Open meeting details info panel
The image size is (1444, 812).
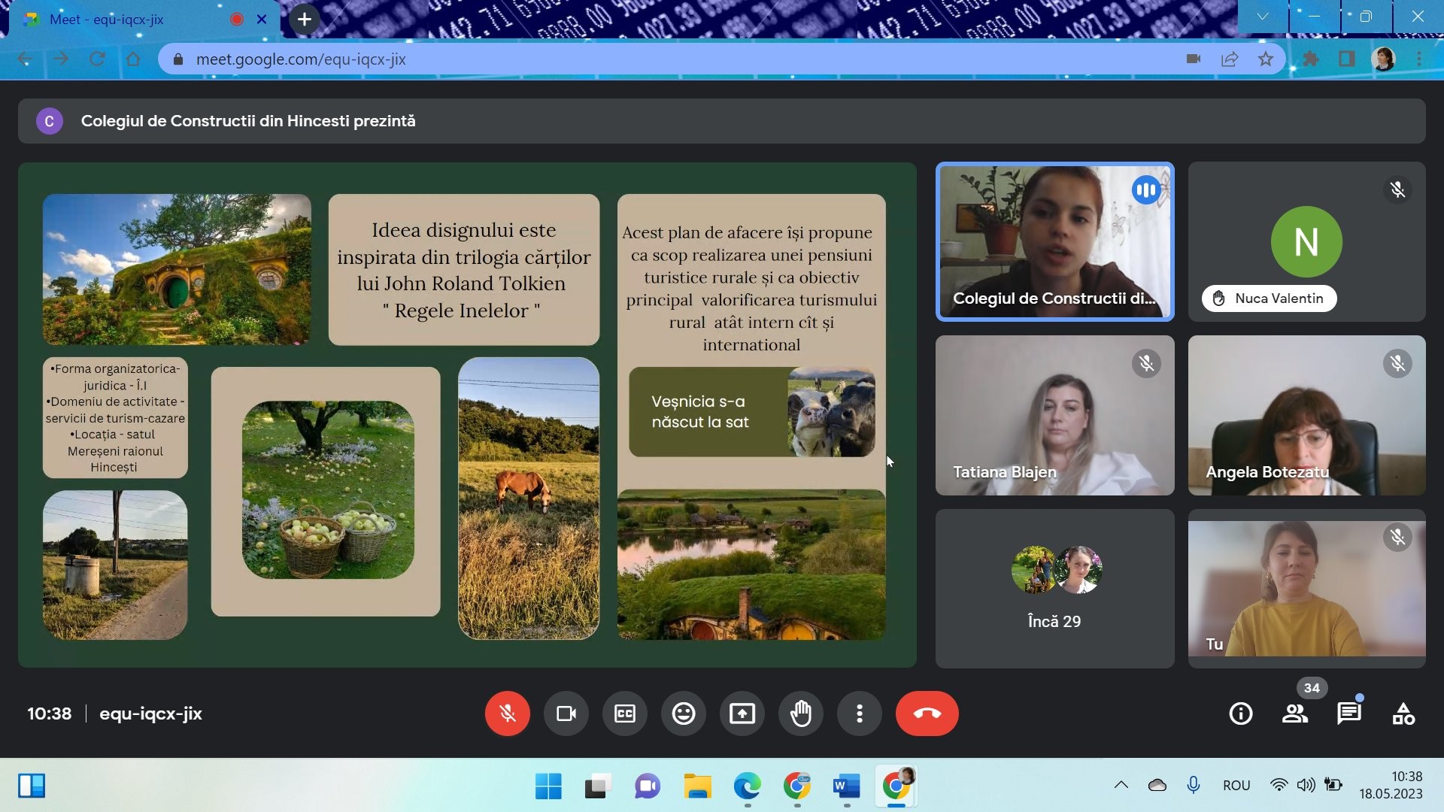[x=1241, y=714]
